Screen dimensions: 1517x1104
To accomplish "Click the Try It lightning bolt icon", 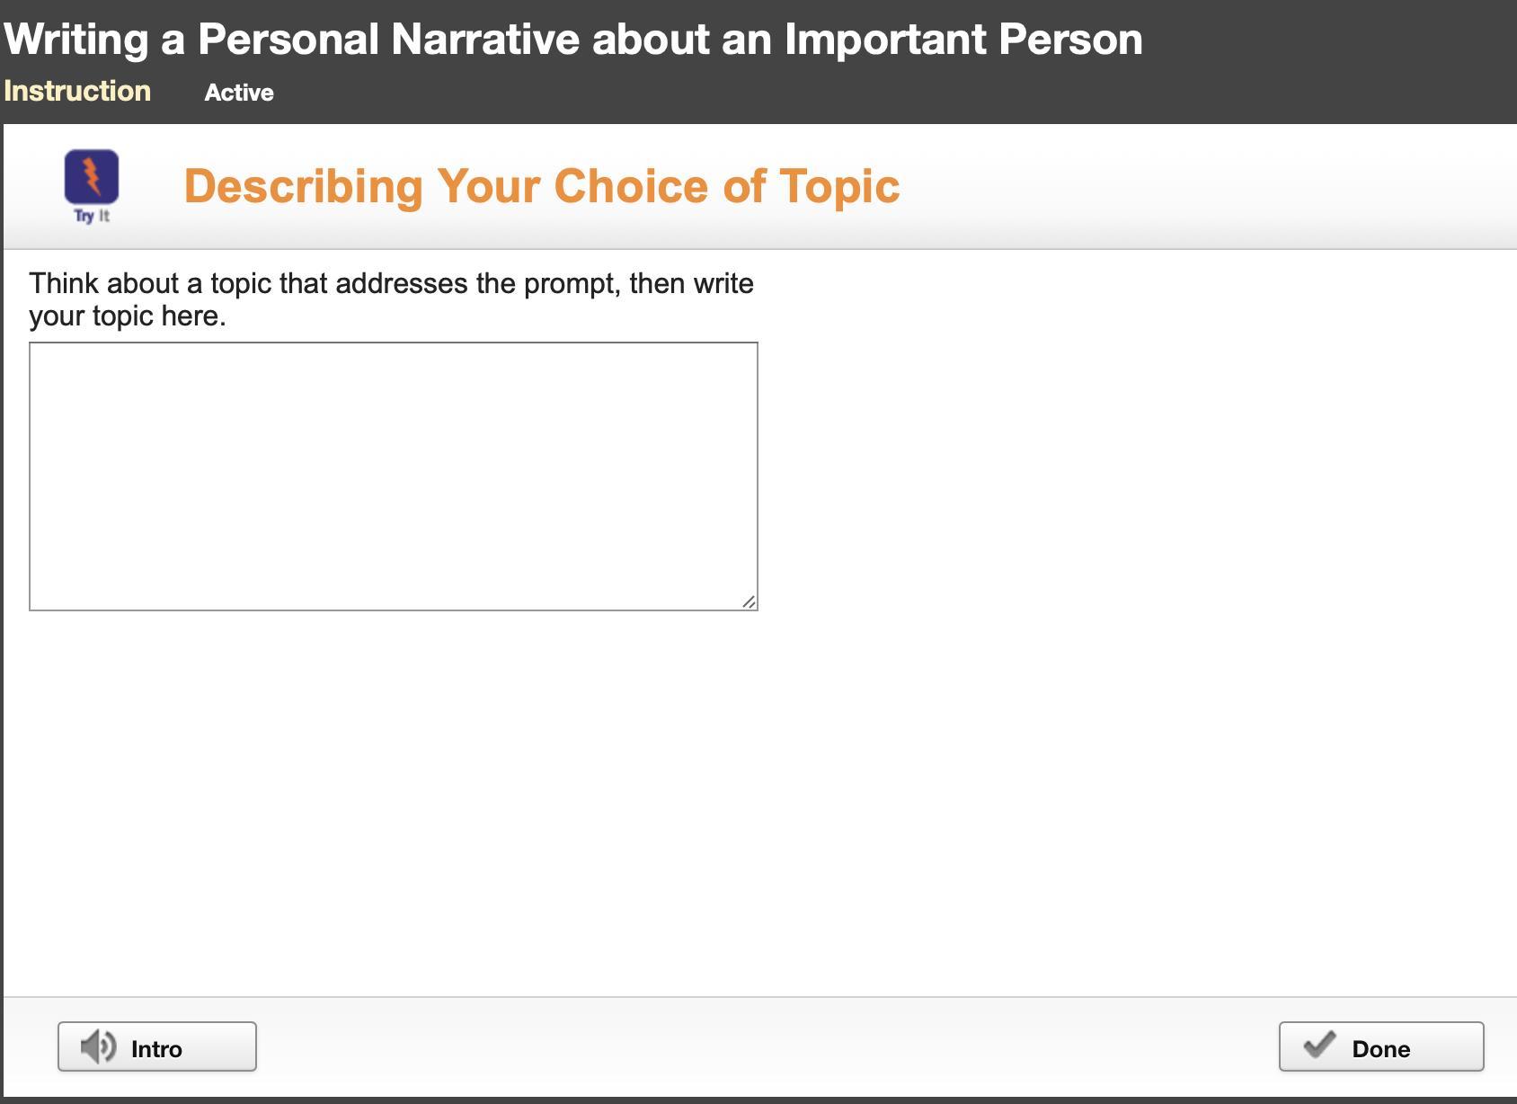I will point(92,177).
